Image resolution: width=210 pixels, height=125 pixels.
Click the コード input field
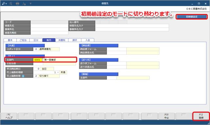click(x=49, y=22)
